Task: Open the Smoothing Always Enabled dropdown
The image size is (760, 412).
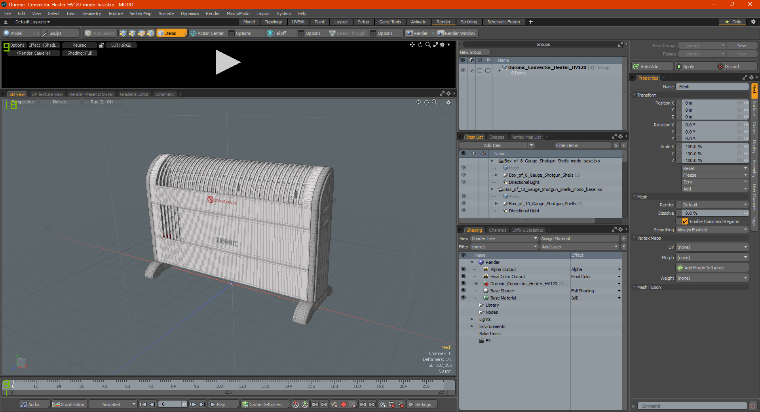Action: 712,230
